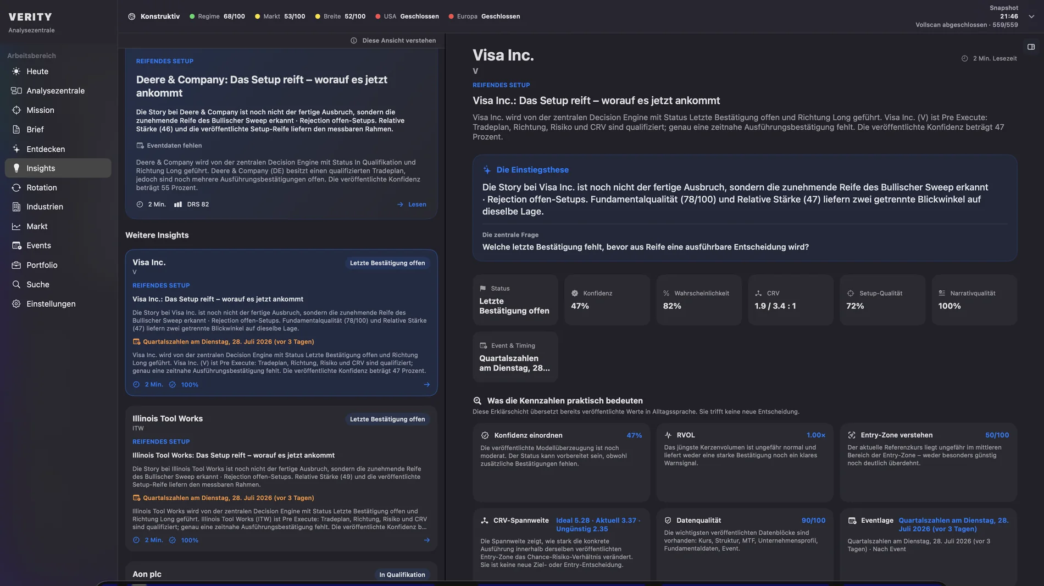
Task: Click the CRV 1.9 / 3.4 : 1 tile
Action: [791, 300]
